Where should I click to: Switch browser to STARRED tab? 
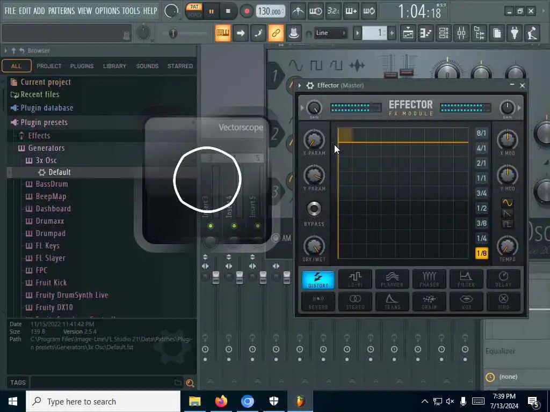click(180, 66)
